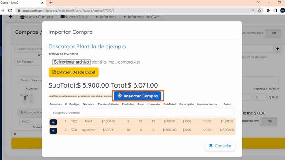Cancel the import dialog

220,146
